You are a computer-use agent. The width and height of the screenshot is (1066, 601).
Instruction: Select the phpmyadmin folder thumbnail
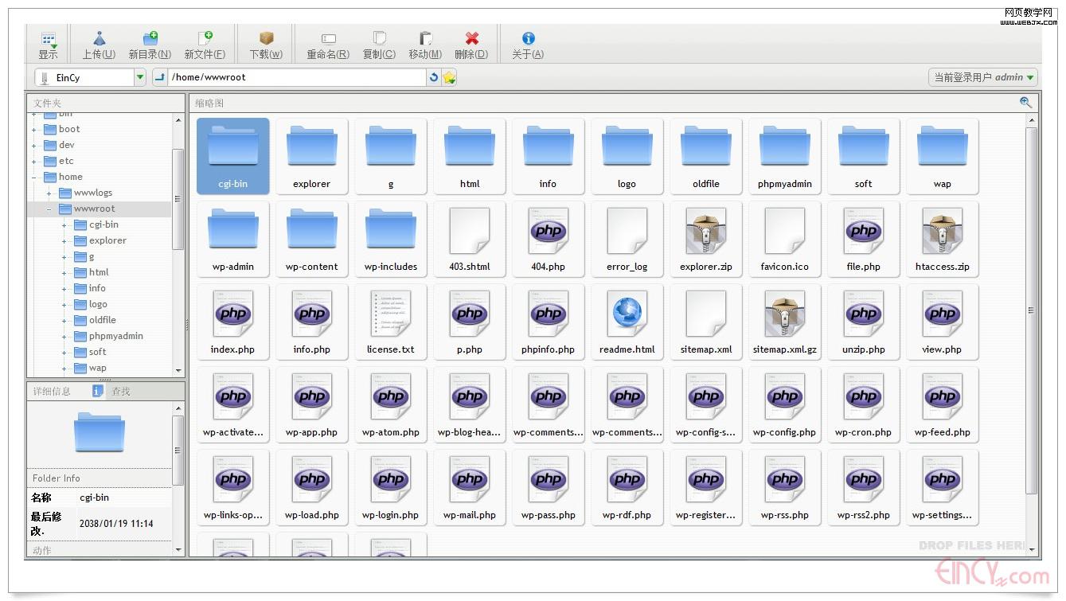785,156
